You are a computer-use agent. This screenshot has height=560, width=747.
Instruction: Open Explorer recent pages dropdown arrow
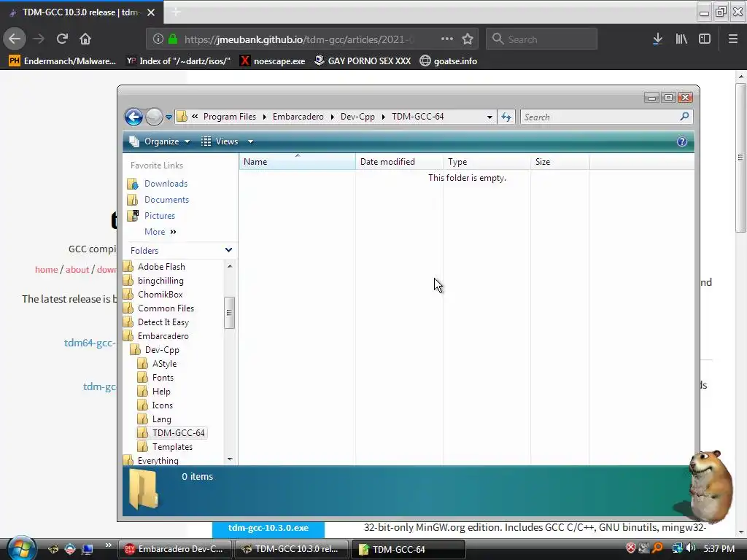point(169,117)
